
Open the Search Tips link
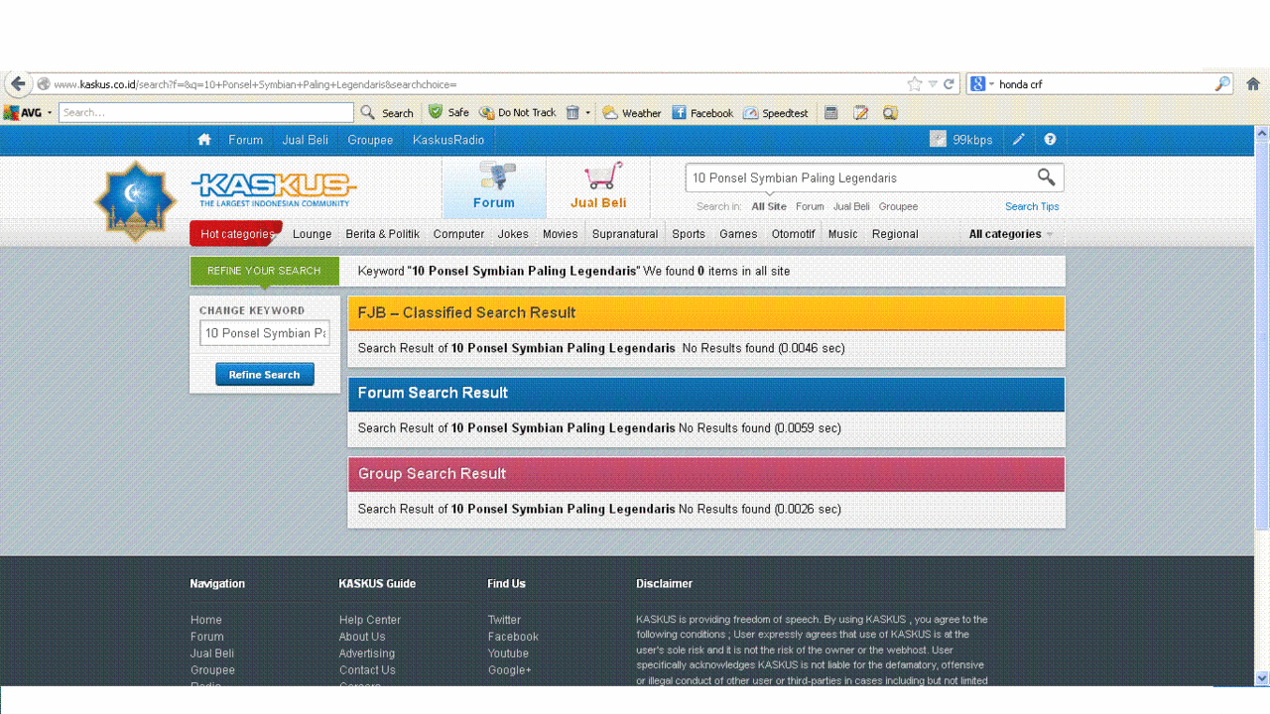coord(1032,206)
